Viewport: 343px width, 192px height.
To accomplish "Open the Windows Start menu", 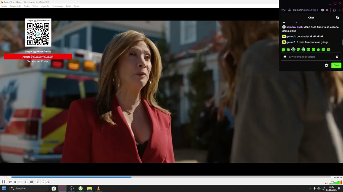I will [4, 189].
